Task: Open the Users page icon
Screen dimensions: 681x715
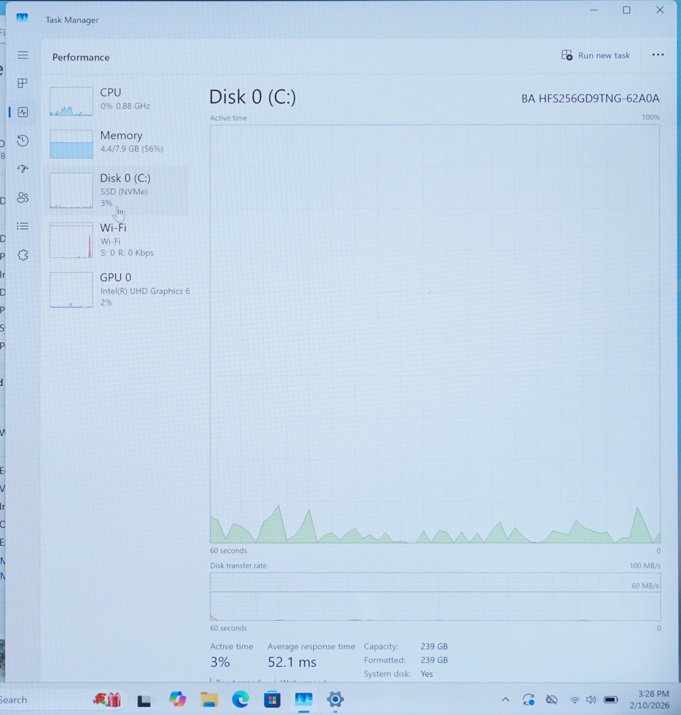Action: pyautogui.click(x=23, y=198)
